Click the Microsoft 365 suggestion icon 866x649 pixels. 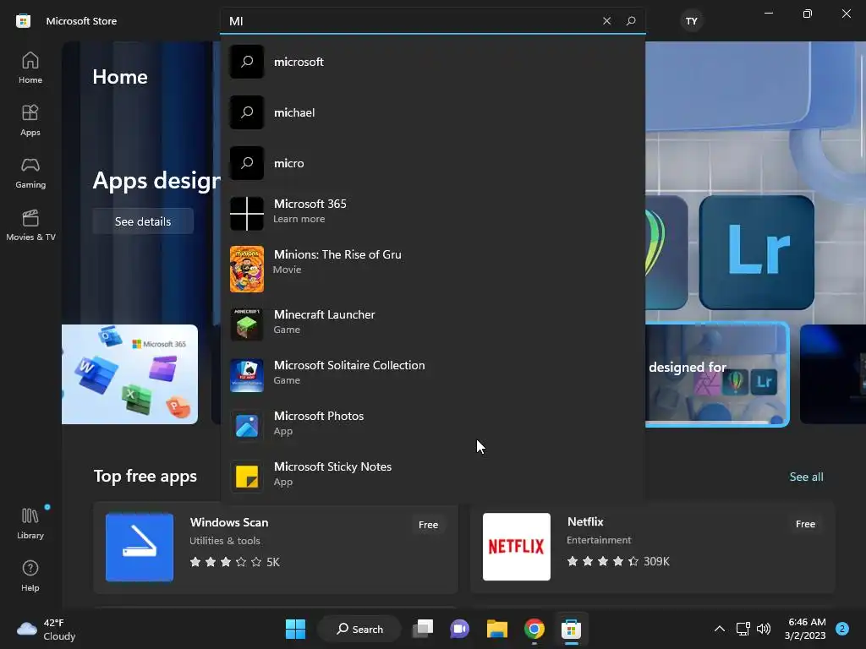(247, 214)
